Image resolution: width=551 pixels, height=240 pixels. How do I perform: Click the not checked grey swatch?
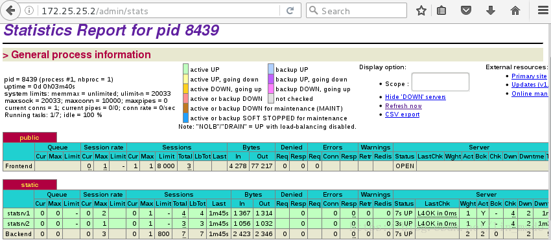pos(271,98)
